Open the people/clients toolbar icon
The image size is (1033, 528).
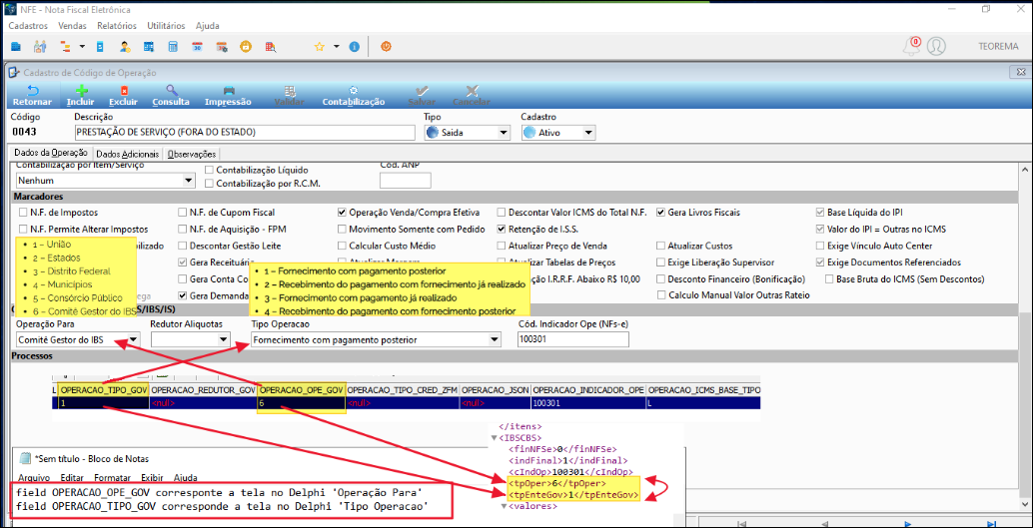(x=40, y=47)
